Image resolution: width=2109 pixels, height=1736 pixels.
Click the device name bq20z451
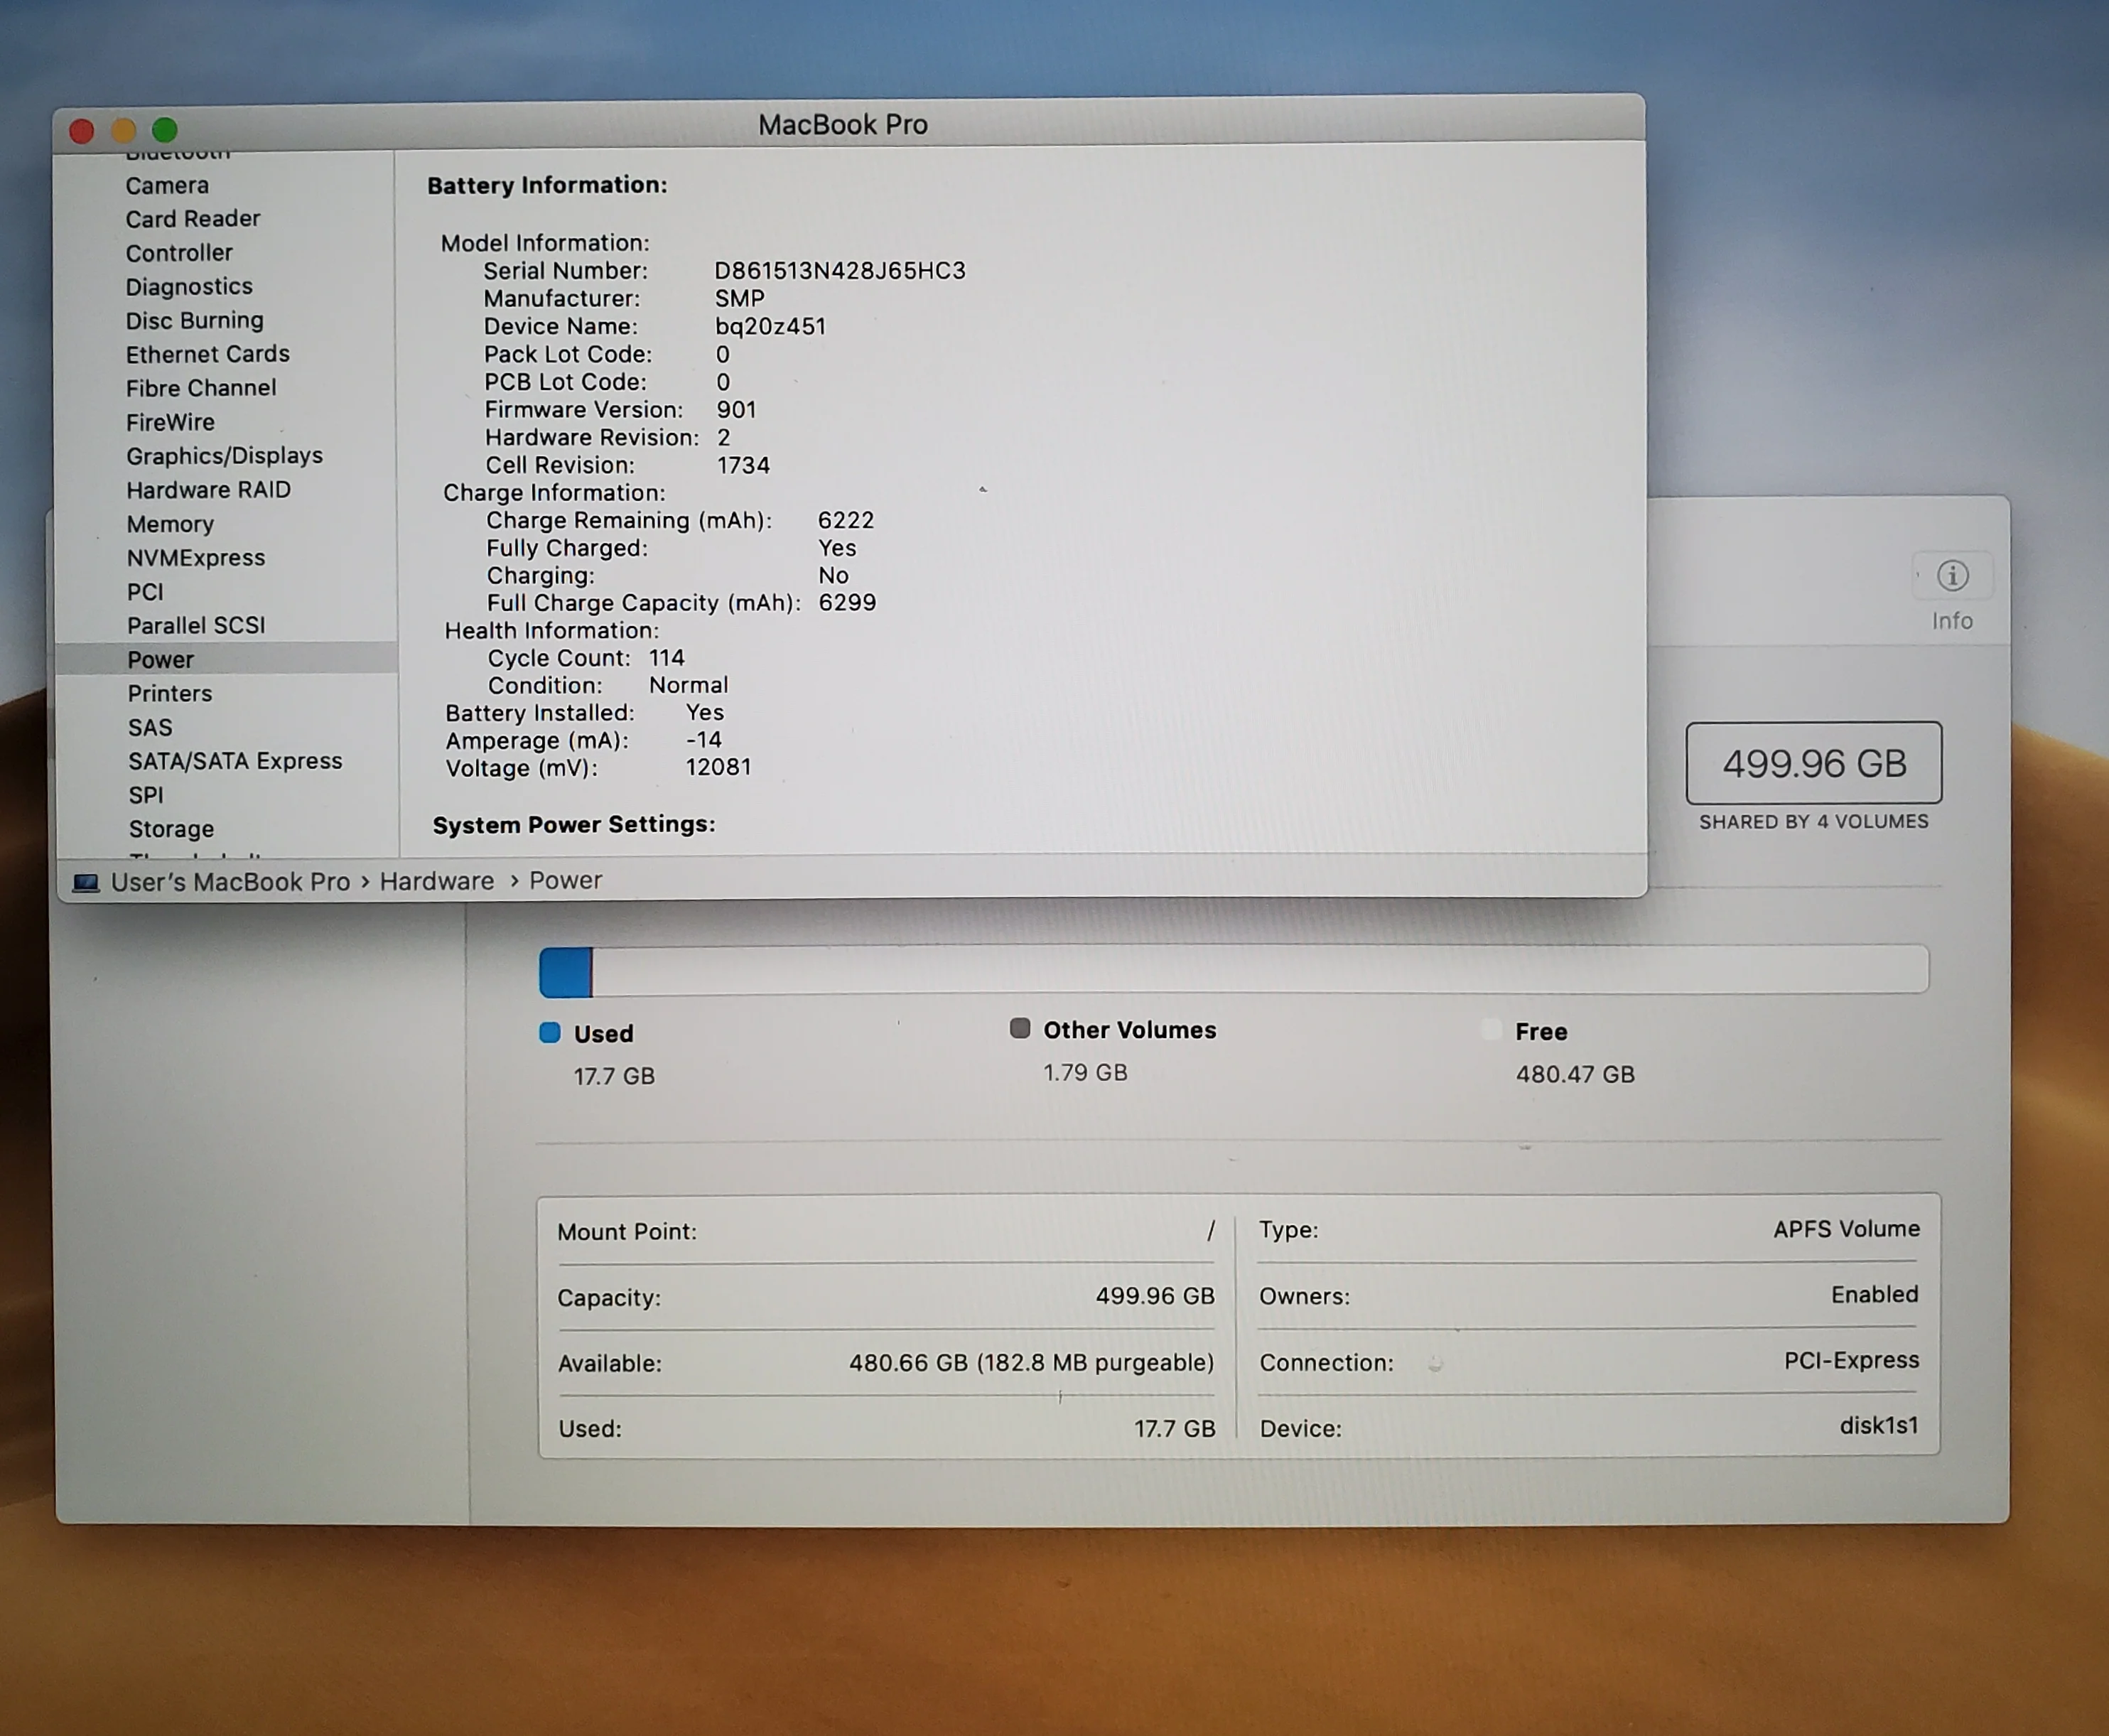770,327
